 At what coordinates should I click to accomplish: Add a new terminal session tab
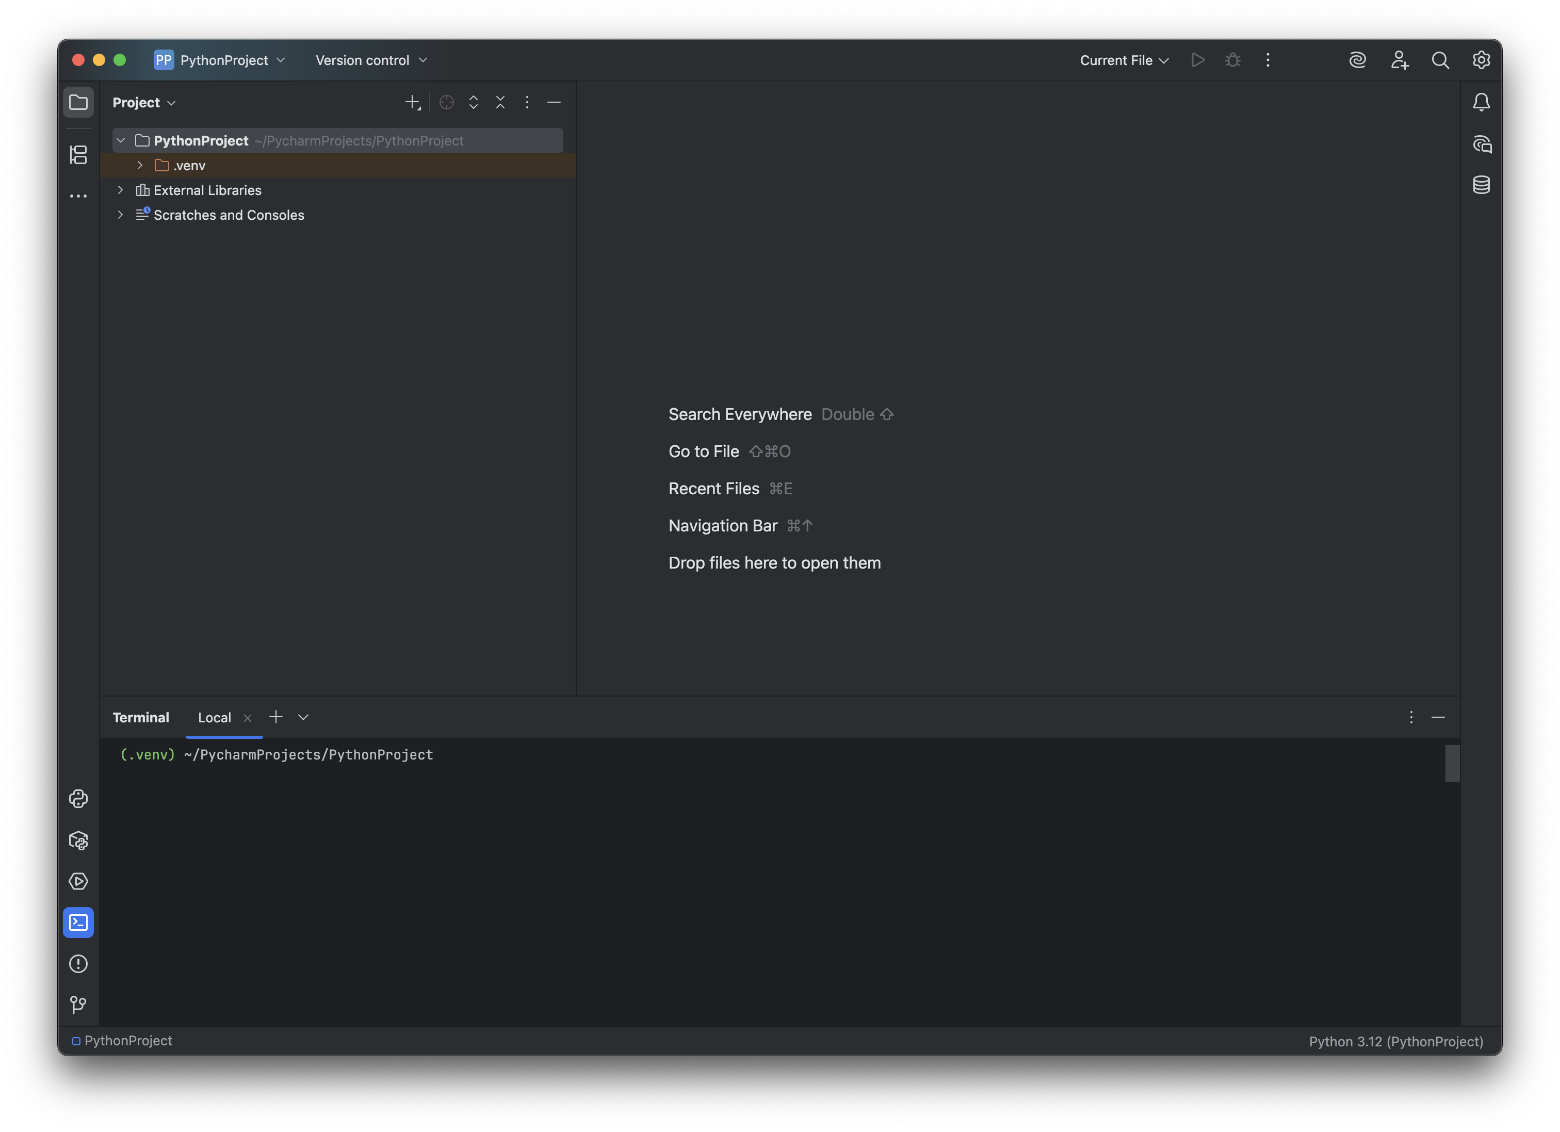coord(276,717)
